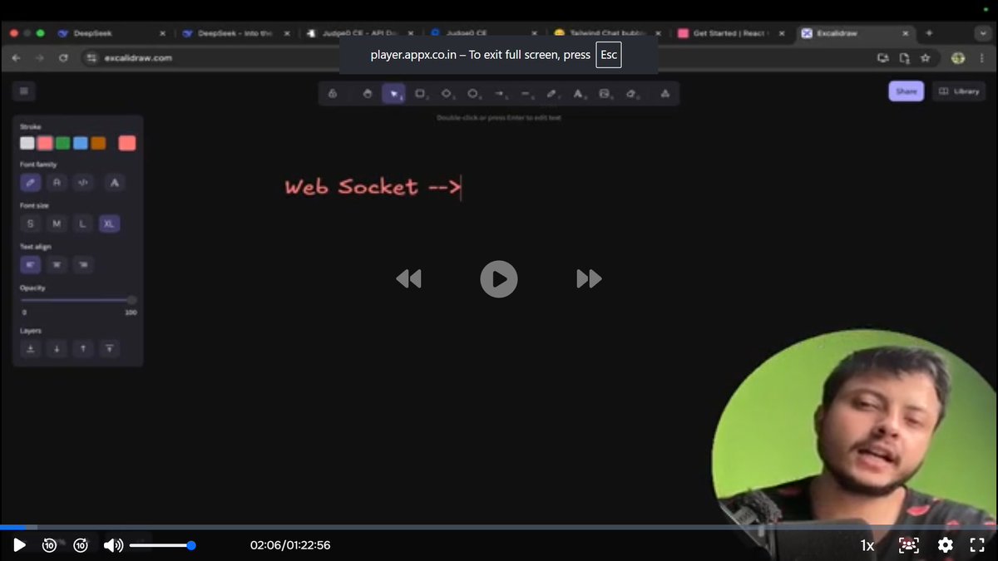998x561 pixels.
Task: Open the Library panel
Action: (x=959, y=91)
